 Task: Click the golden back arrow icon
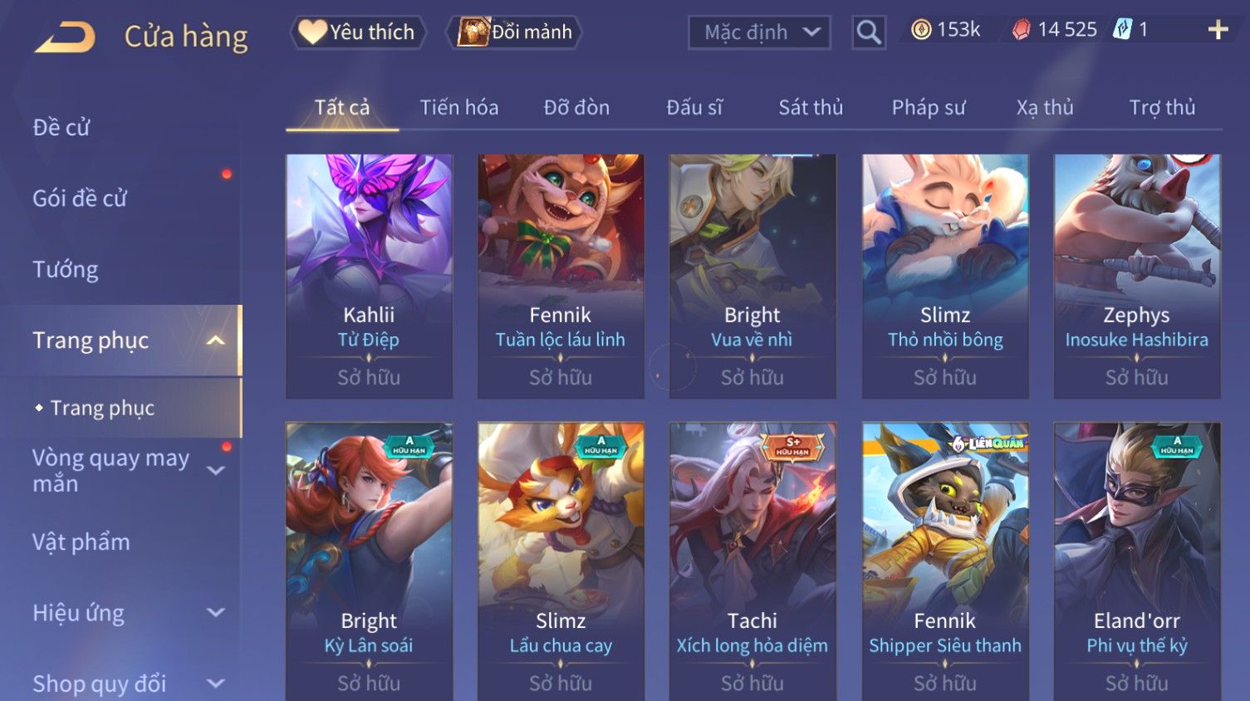coord(65,37)
